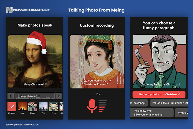Click the Merry Christmas audio waveform bar
193x129 pixels.
click(35, 96)
